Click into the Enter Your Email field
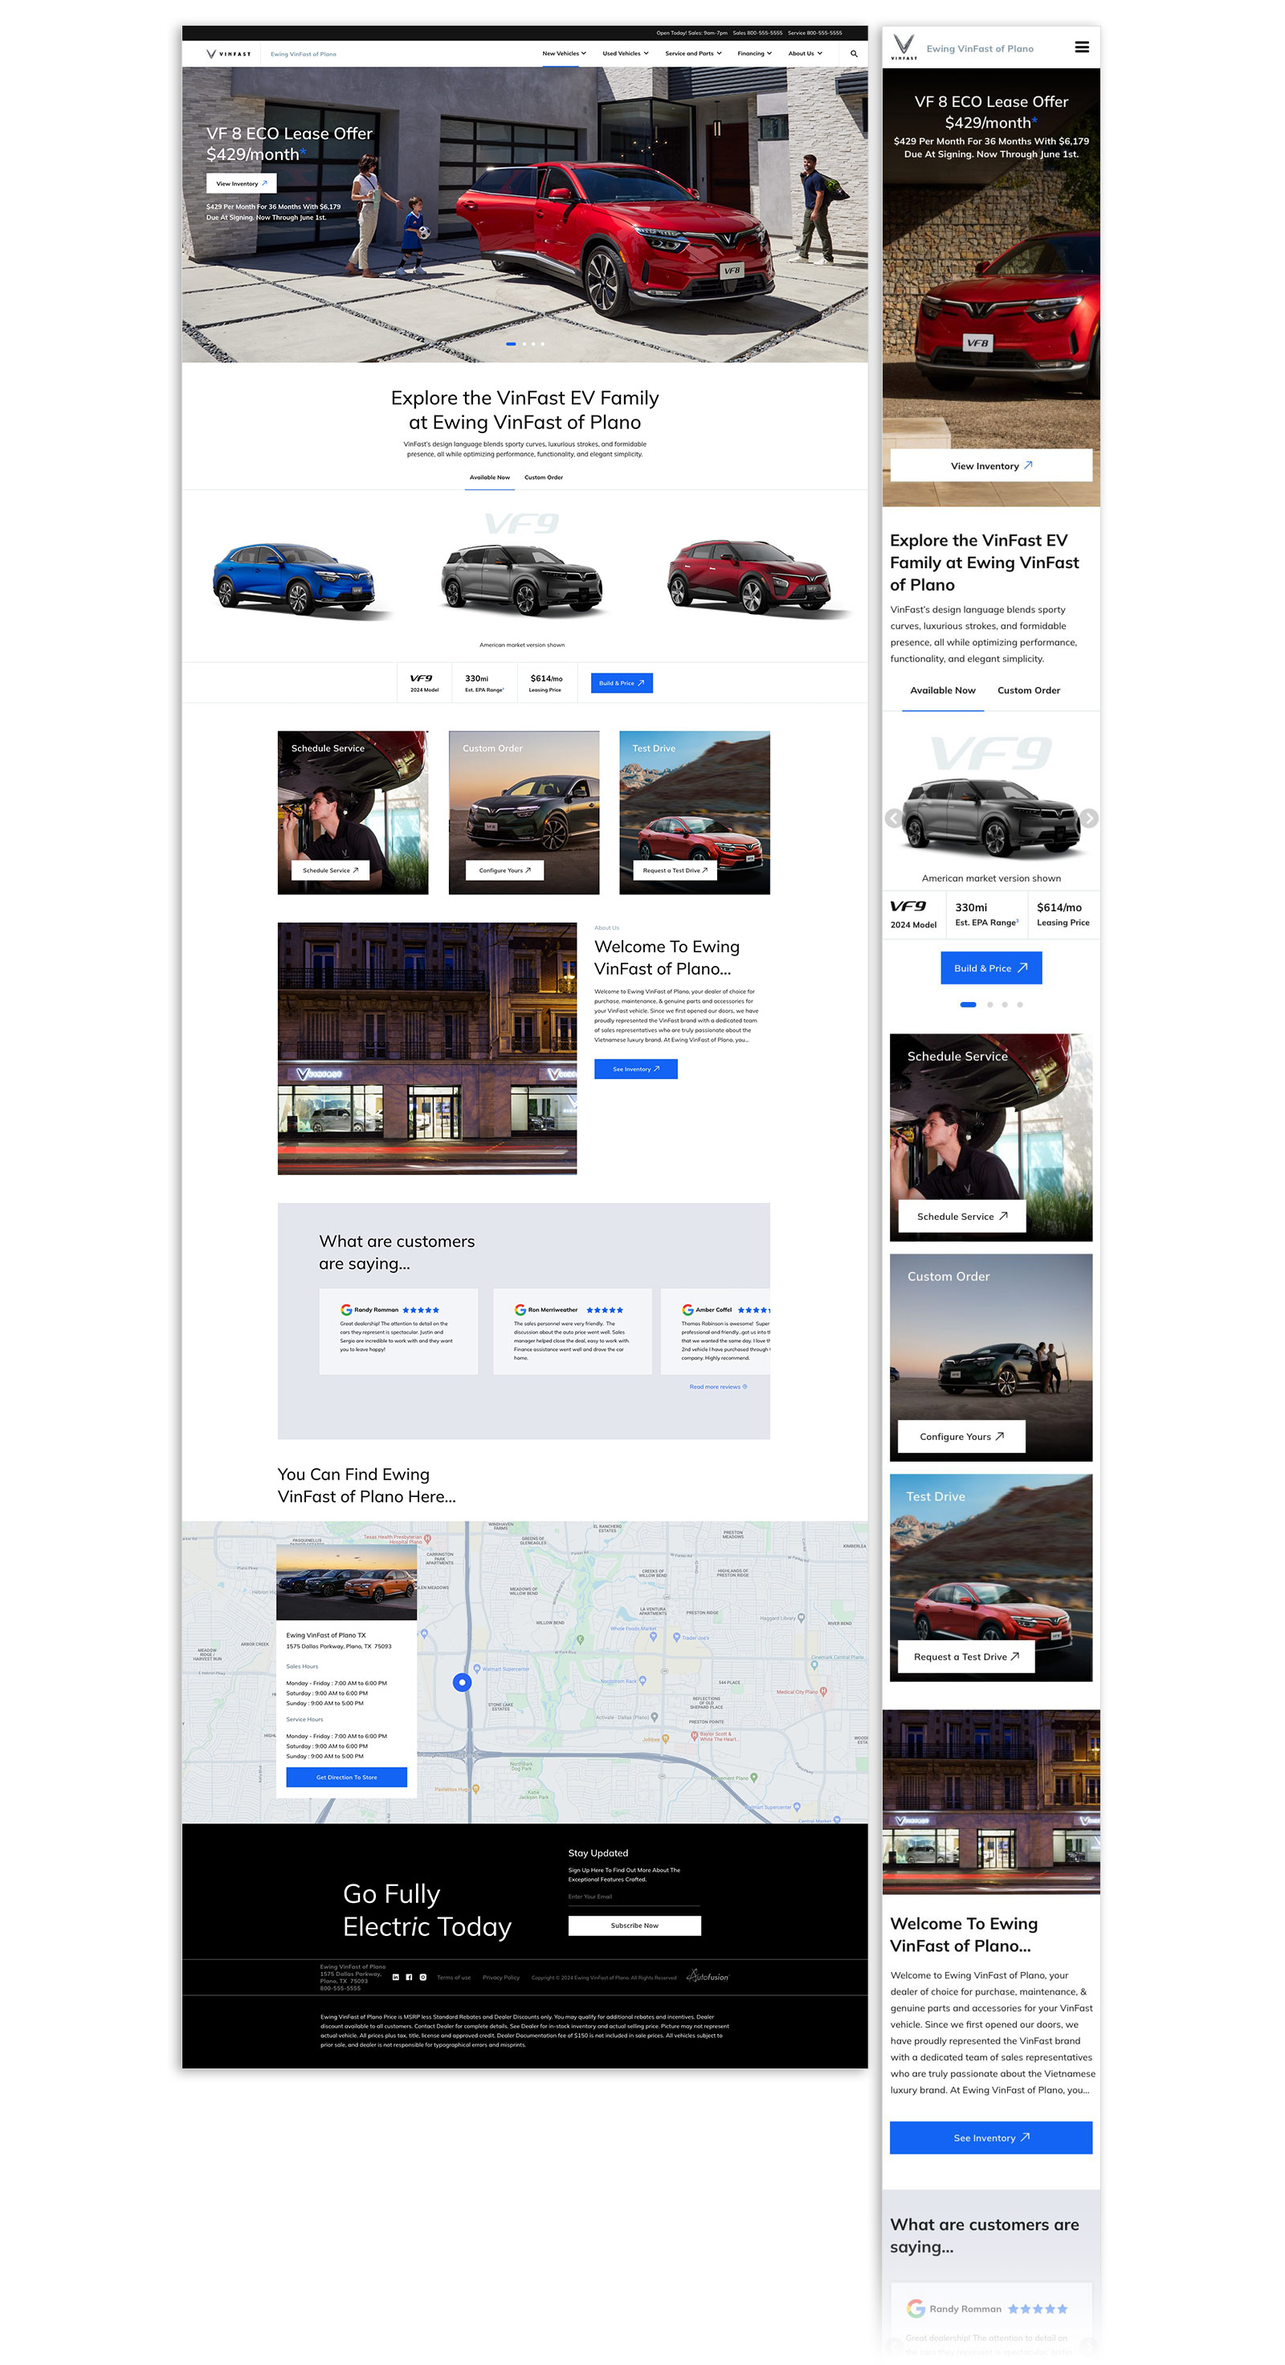The width and height of the screenshot is (1285, 2365). click(x=634, y=1897)
